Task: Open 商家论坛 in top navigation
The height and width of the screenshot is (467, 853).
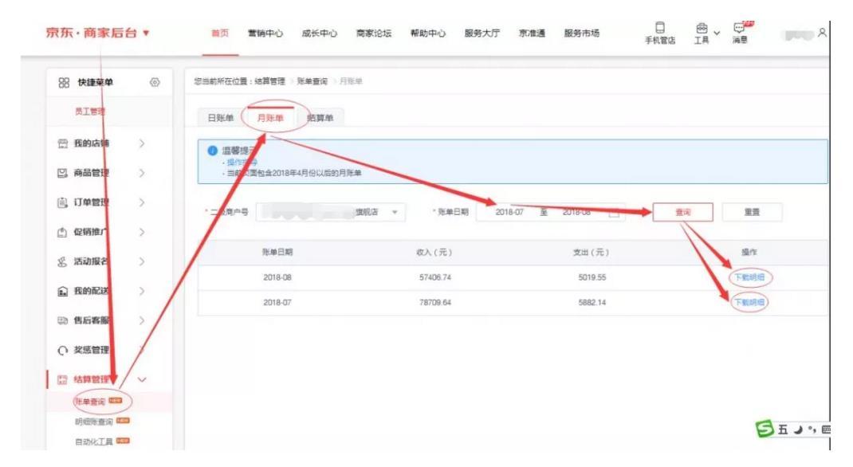Action: 374,33
